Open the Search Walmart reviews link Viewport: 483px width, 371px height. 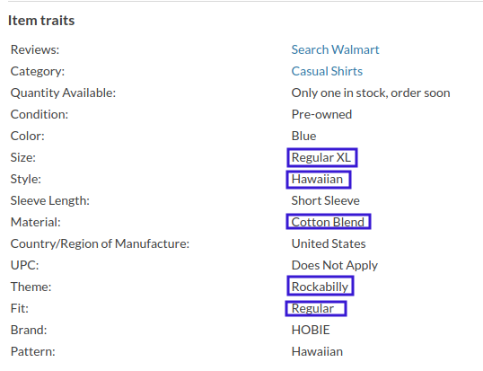point(335,49)
